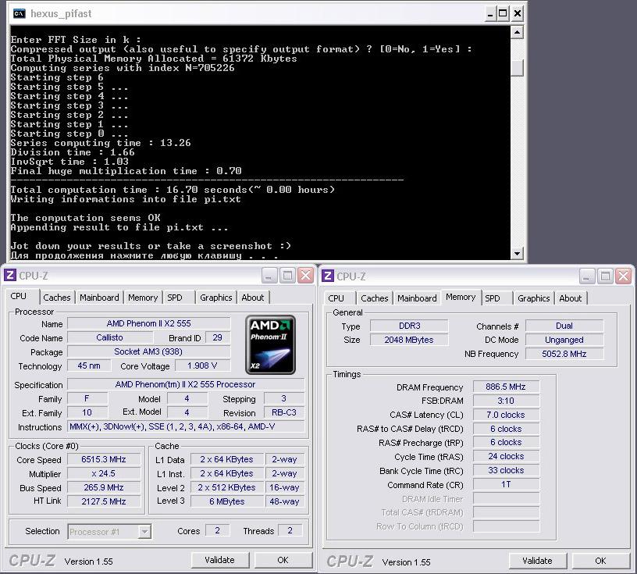
Task: Click the memory Type value 'DDR3'
Action: pyautogui.click(x=410, y=326)
